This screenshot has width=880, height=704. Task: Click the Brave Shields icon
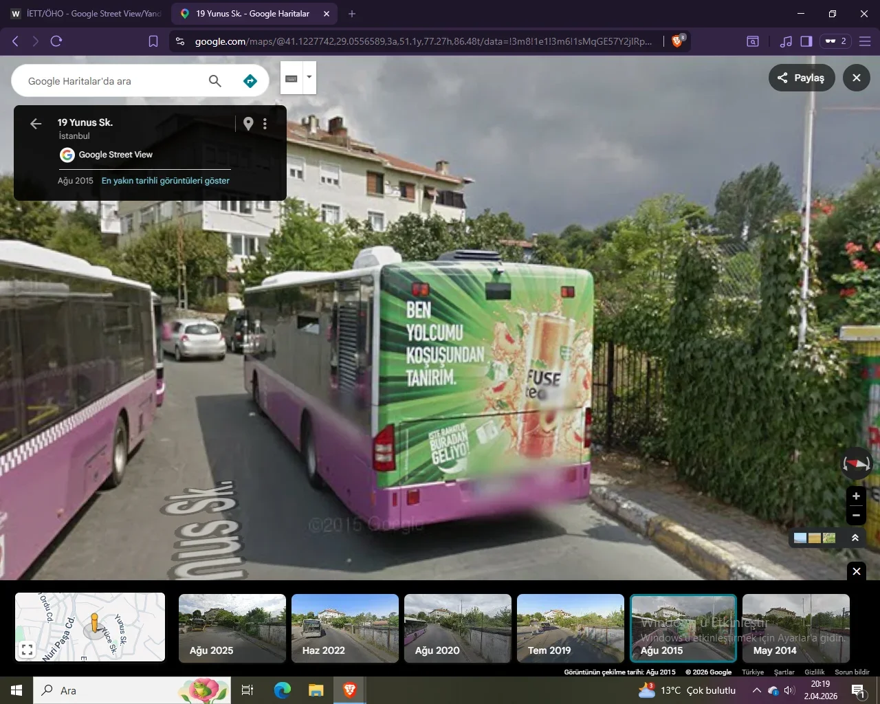tap(677, 41)
